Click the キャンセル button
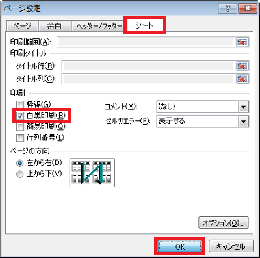 231,246
